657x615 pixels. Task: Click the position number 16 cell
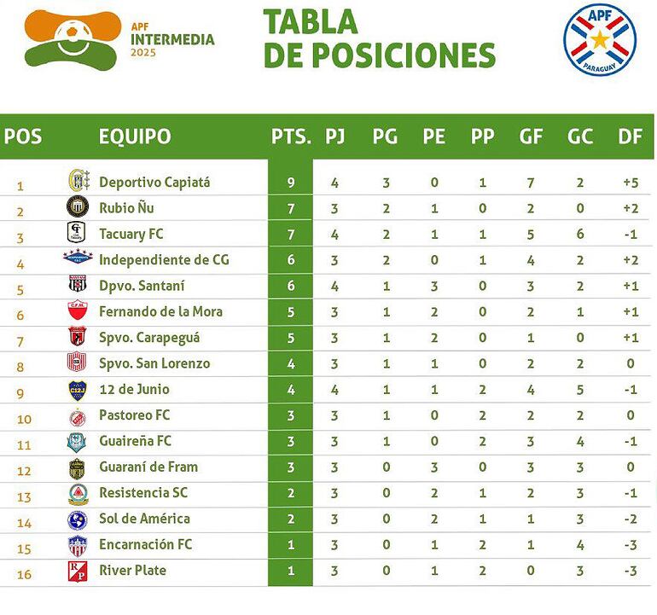click(24, 574)
